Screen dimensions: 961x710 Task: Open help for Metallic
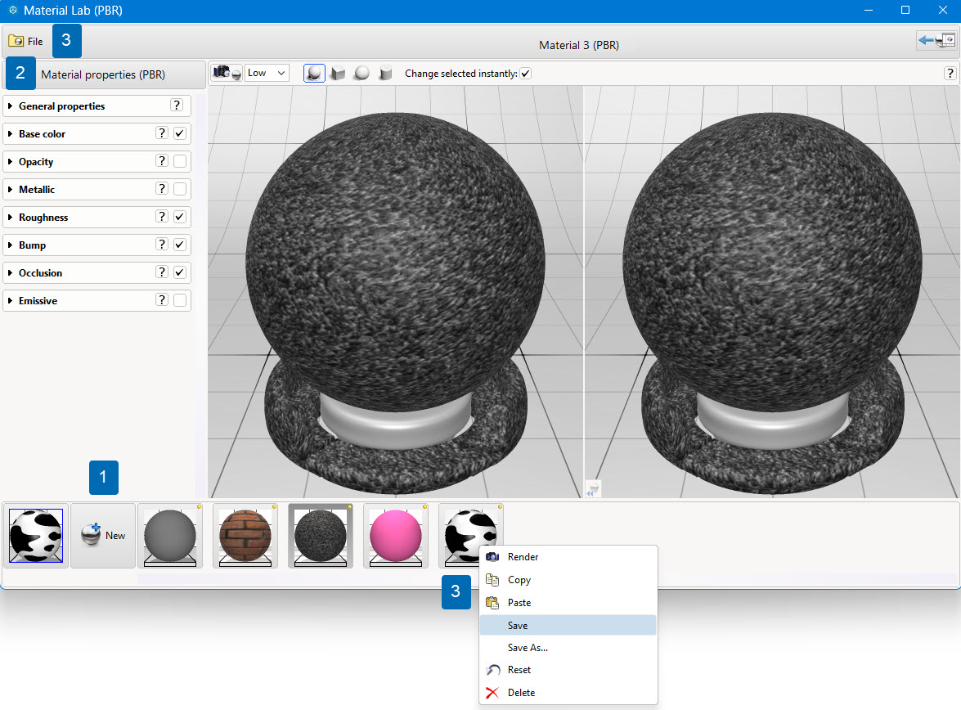coord(162,189)
